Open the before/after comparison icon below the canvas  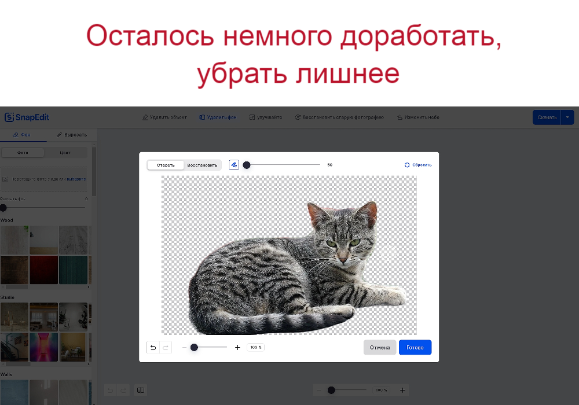click(x=141, y=390)
